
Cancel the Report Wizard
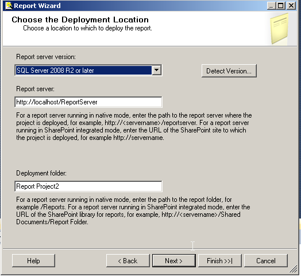266,261
